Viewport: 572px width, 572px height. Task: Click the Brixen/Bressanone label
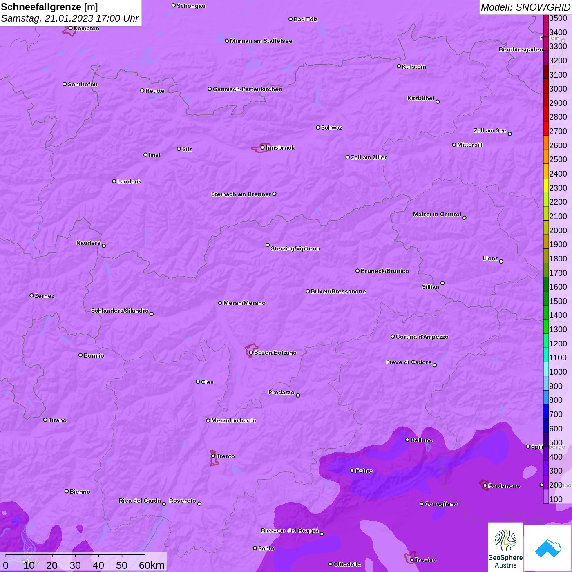coord(338,291)
